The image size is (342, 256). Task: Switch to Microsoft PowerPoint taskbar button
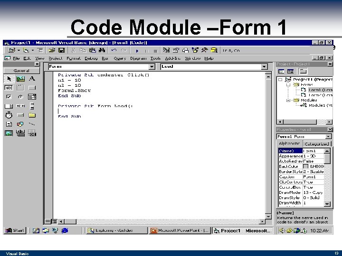[x=180, y=230]
